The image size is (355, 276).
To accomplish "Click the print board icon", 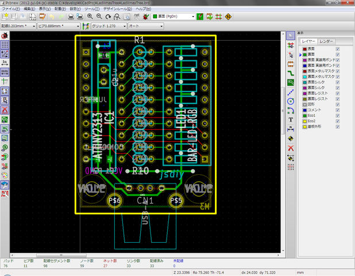I will pyautogui.click(x=71, y=17).
